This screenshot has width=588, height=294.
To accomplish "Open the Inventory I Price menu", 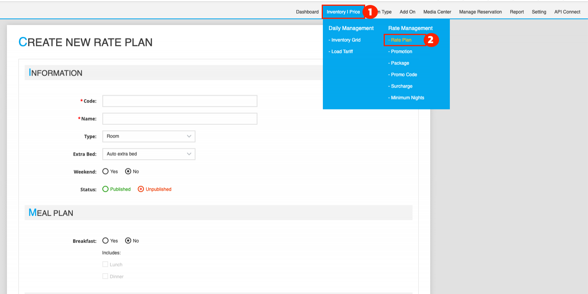I will pos(343,12).
